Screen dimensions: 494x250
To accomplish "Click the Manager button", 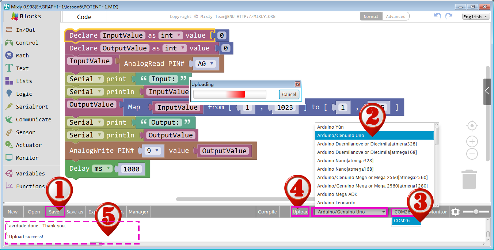I will tap(138, 212).
